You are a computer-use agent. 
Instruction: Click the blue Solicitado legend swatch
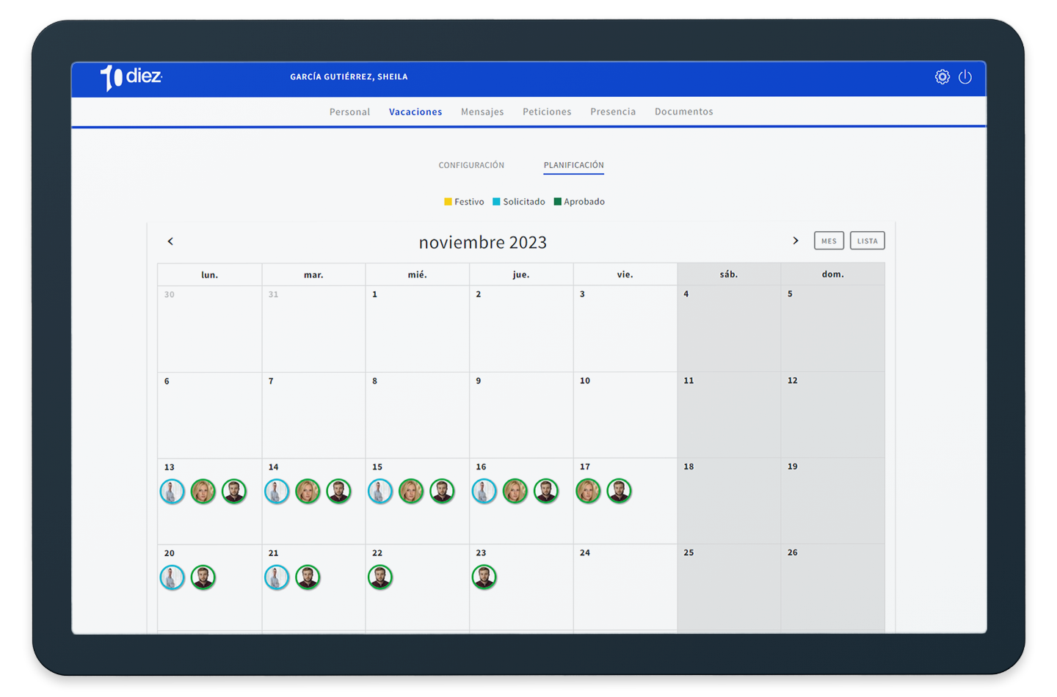(x=496, y=202)
